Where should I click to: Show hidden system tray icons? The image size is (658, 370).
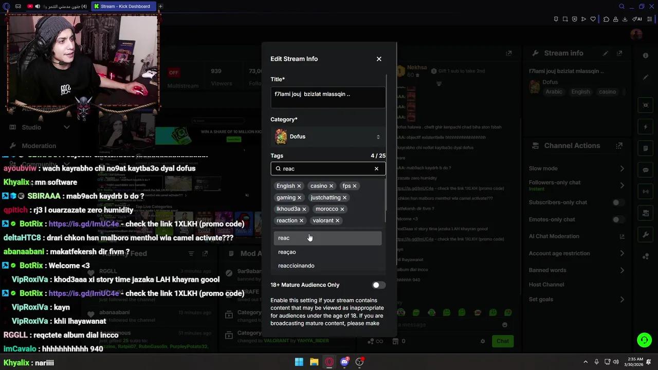click(586, 362)
